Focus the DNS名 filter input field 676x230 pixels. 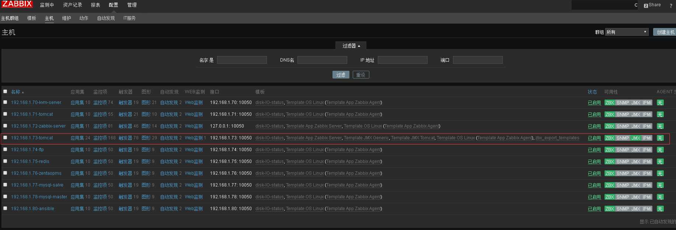click(322, 60)
